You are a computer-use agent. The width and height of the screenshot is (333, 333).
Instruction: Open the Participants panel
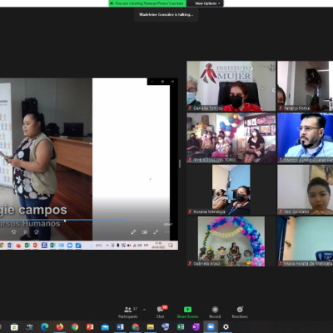pos(128,312)
